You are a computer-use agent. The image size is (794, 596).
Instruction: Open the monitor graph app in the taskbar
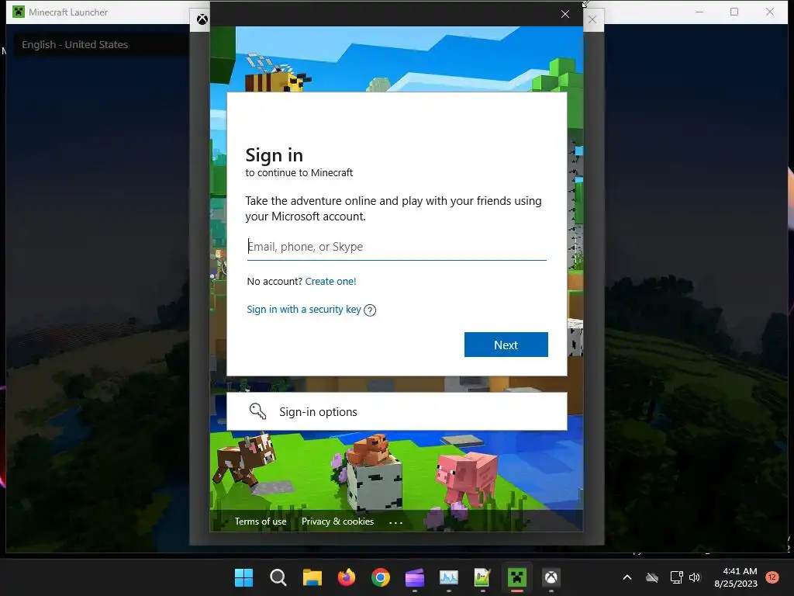tap(449, 577)
